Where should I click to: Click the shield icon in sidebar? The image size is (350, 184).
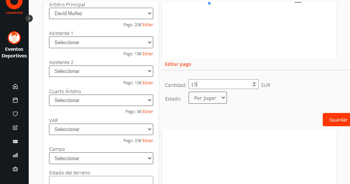point(15,114)
